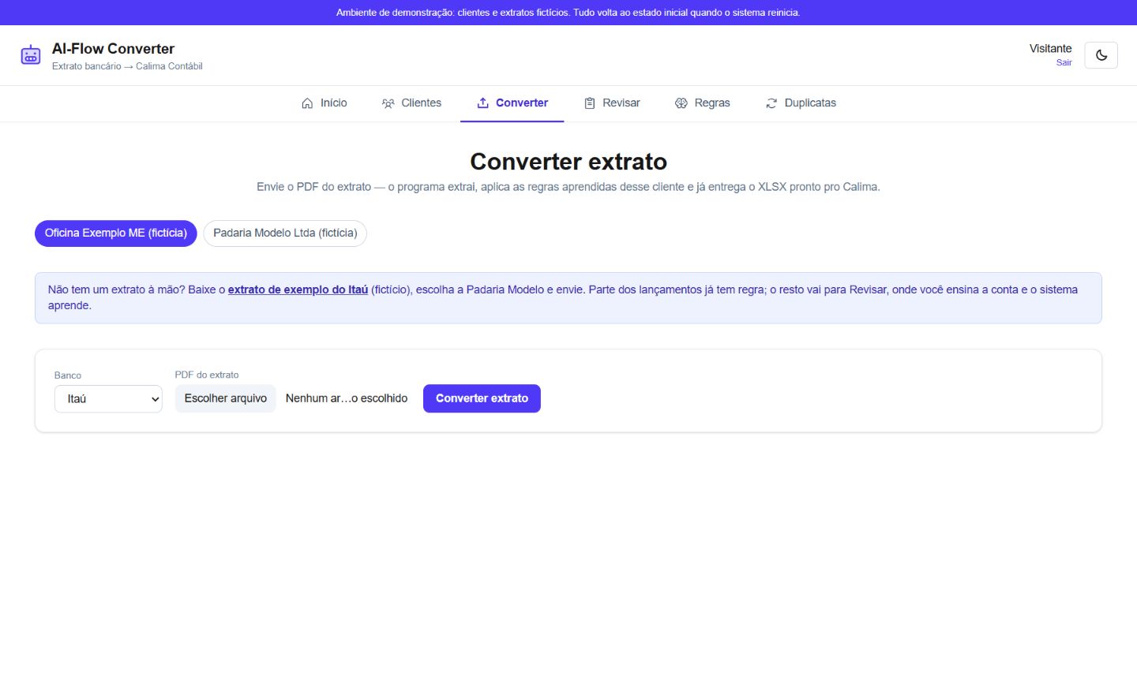Click the Converter extrato button
This screenshot has height=676, width=1137.
tap(482, 398)
